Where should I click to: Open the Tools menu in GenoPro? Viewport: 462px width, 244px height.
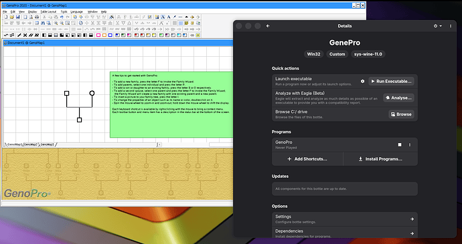[64, 12]
